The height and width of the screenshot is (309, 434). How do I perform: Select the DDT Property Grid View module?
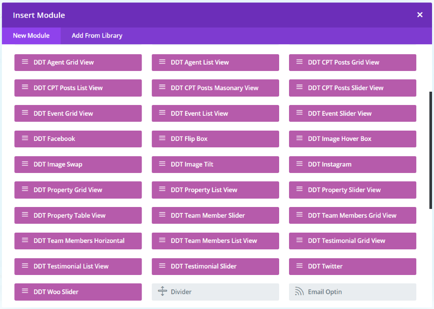[x=78, y=190]
